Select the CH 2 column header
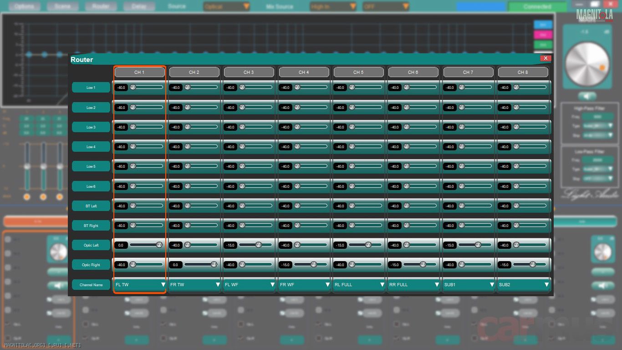 [x=194, y=72]
